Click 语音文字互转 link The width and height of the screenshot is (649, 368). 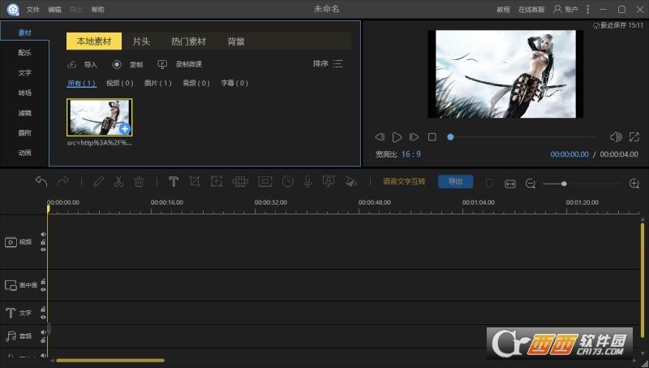(x=404, y=181)
